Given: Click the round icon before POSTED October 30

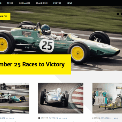Looking at the screenshot, I should 39,118.
